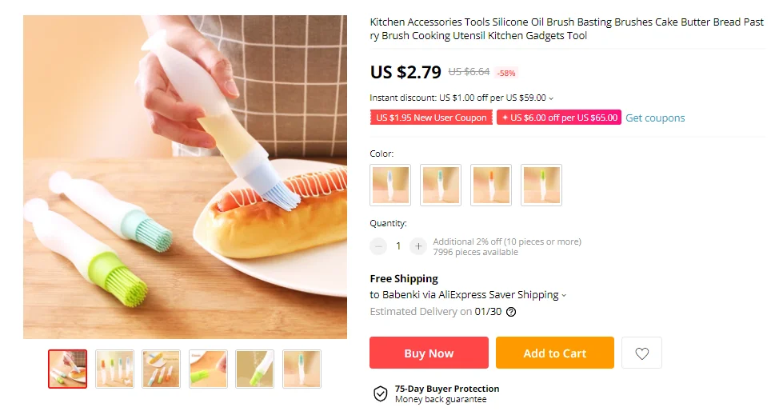
Task: Click US $6.00 off per $65.00 coupon
Action: pos(559,118)
